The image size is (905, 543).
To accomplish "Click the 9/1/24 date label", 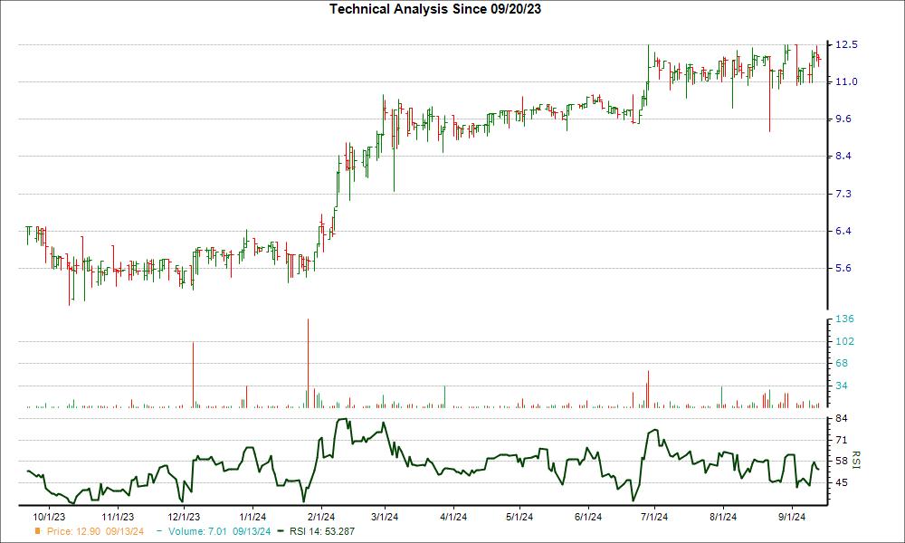I will 791,517.
